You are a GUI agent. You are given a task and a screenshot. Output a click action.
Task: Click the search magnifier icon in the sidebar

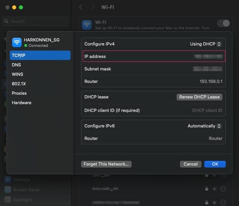point(6,21)
